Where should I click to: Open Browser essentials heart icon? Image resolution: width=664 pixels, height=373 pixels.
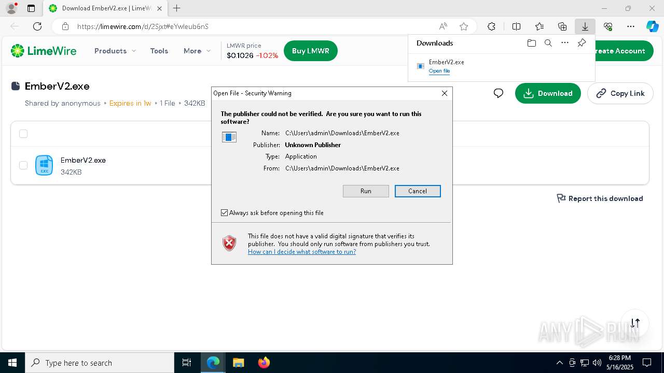click(x=608, y=26)
